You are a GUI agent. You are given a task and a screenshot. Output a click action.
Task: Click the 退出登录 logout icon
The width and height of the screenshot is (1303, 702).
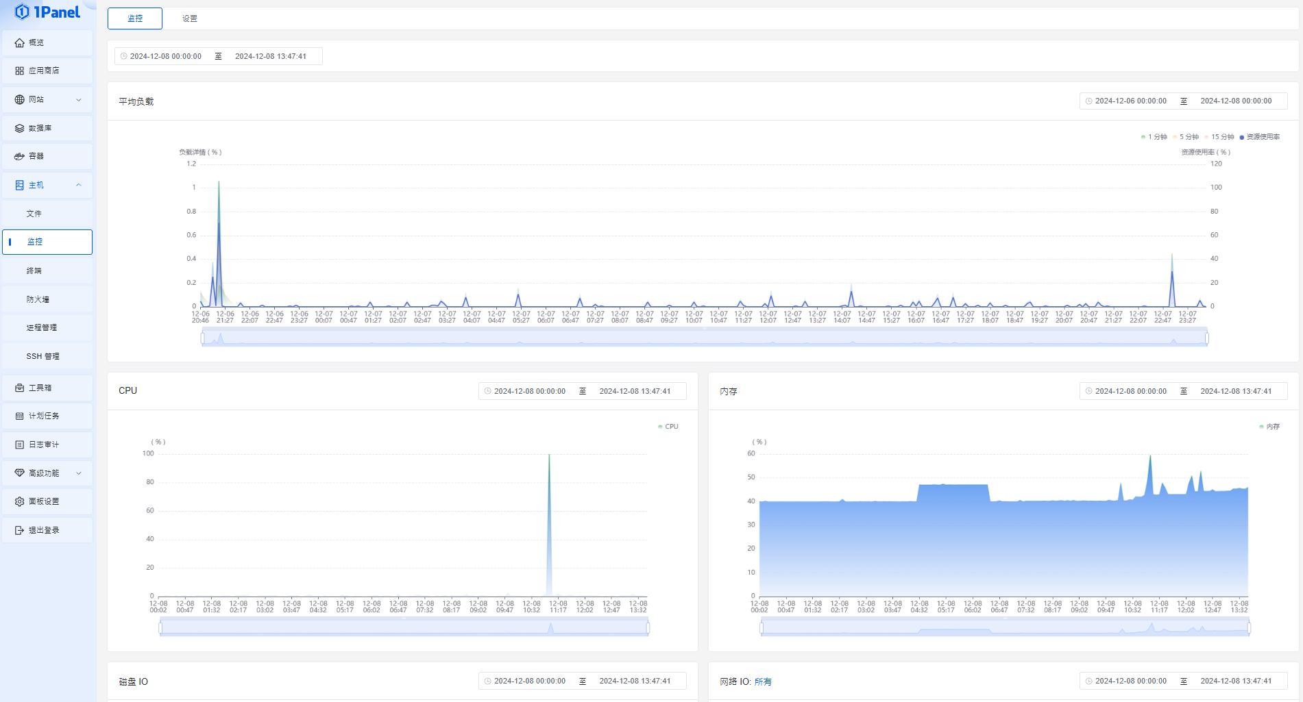tap(19, 530)
